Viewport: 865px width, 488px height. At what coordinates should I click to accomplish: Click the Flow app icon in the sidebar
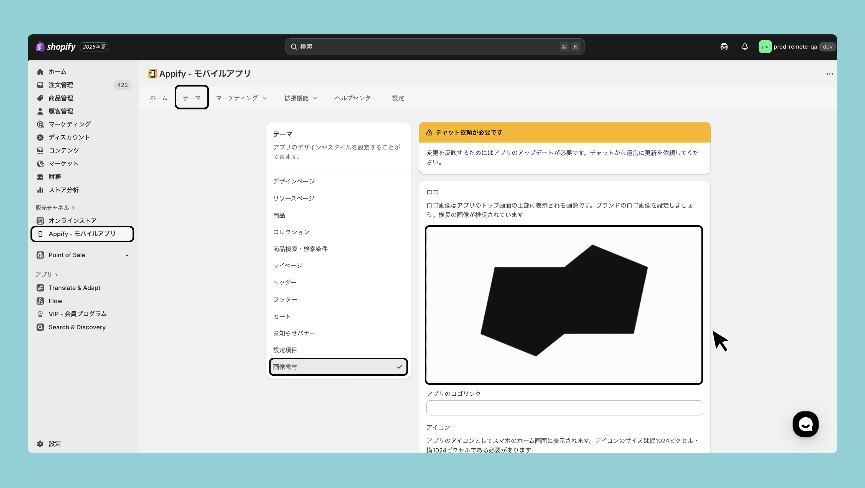pyautogui.click(x=40, y=301)
